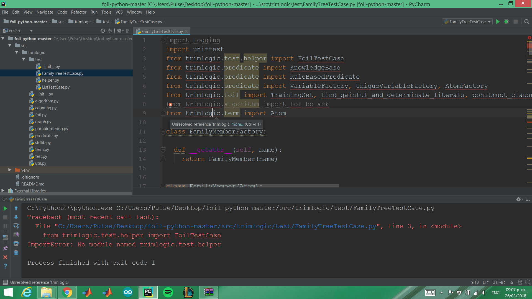Image resolution: width=532 pixels, height=299 pixels.
Task: Click the editor error stripe scrollbar
Action: 529,111
